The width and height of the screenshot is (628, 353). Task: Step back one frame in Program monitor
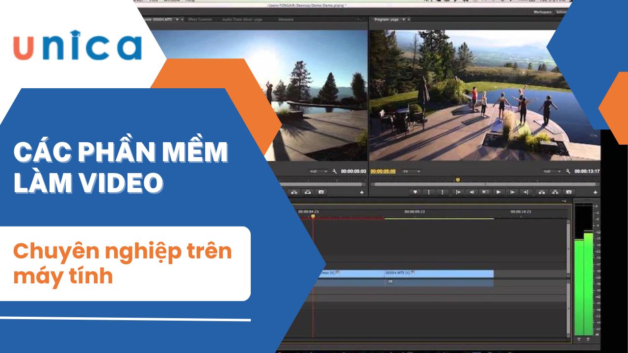471,192
